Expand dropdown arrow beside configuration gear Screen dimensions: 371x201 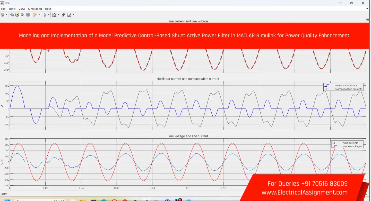tap(6, 15)
